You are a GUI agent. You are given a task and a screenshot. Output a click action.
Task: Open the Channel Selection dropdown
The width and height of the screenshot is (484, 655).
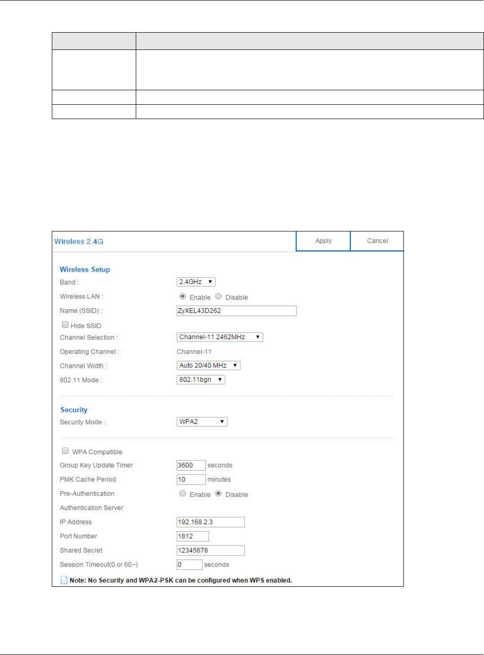coord(220,337)
